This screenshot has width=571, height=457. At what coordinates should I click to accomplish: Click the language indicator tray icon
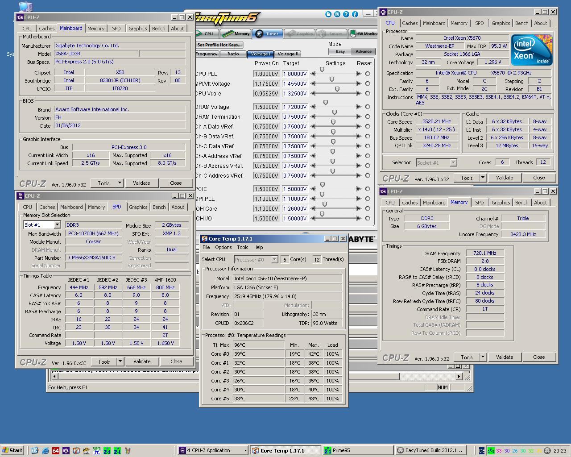coord(482,451)
